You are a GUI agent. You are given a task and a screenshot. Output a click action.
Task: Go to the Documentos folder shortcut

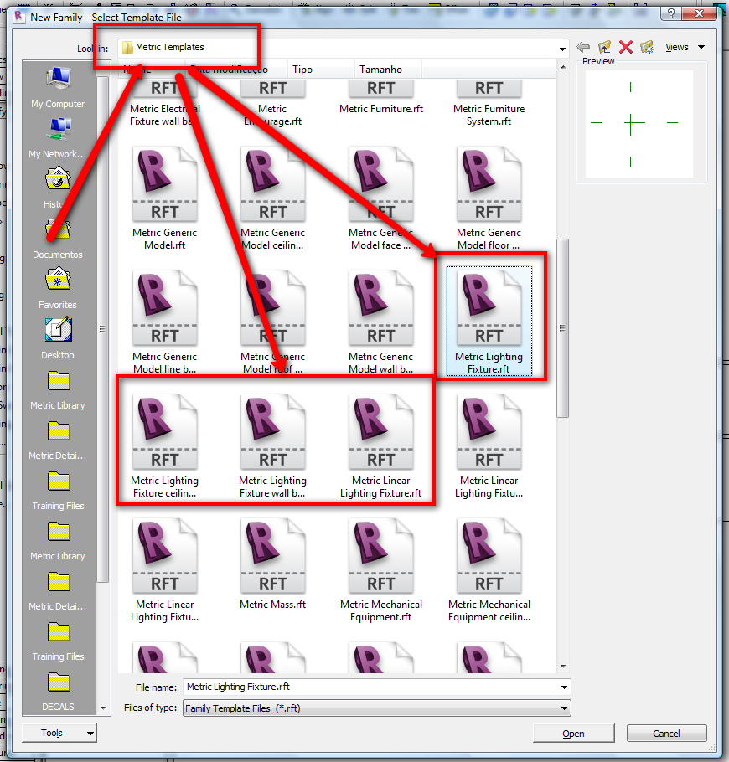(58, 239)
